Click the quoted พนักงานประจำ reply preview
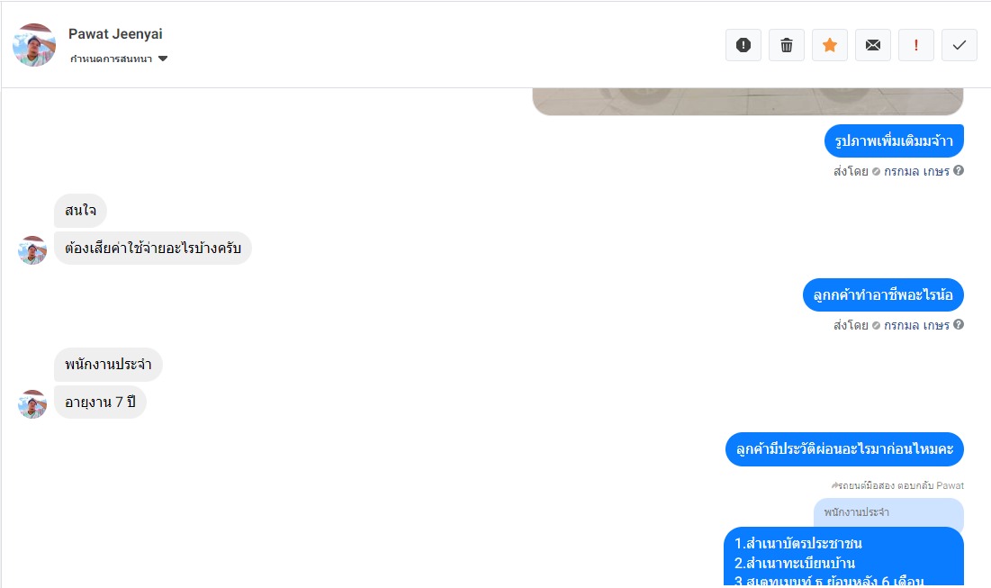 click(x=888, y=512)
